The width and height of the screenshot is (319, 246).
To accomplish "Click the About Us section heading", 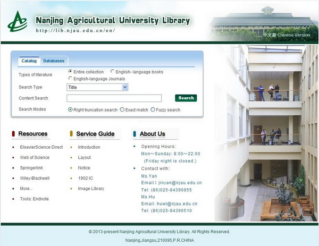I will point(153,134).
